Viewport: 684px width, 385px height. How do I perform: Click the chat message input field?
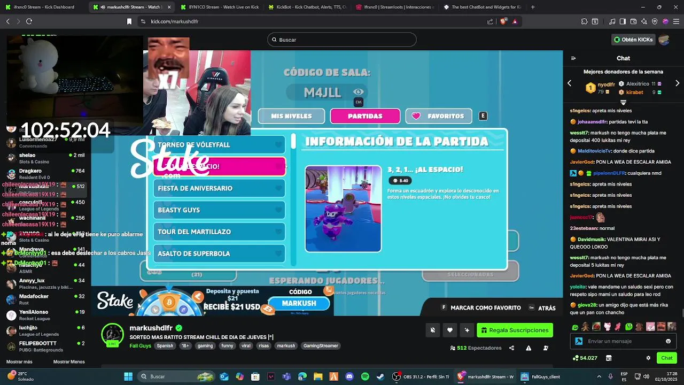(x=623, y=341)
